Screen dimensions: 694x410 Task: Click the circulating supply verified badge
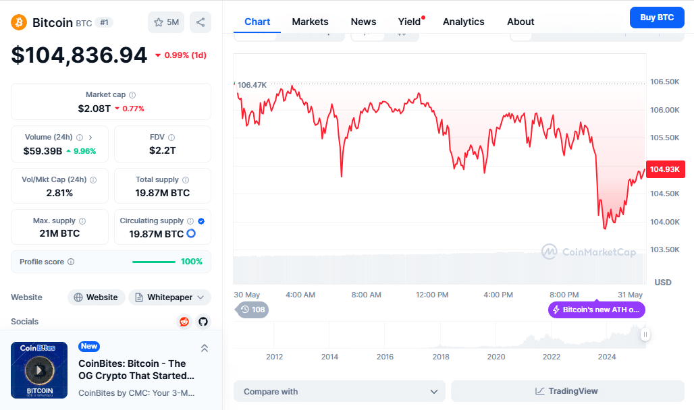(x=201, y=221)
